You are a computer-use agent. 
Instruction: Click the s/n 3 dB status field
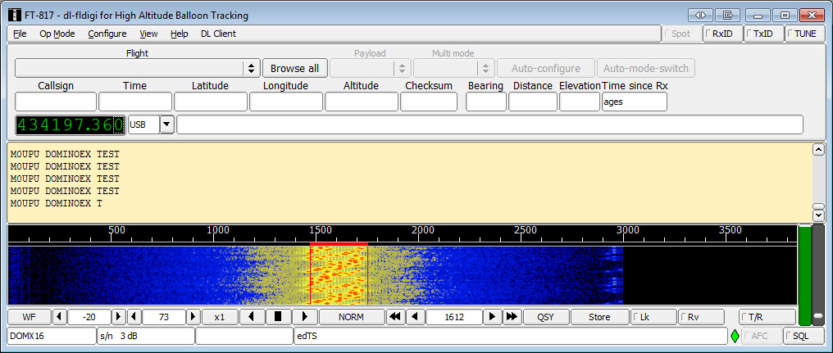click(x=146, y=336)
